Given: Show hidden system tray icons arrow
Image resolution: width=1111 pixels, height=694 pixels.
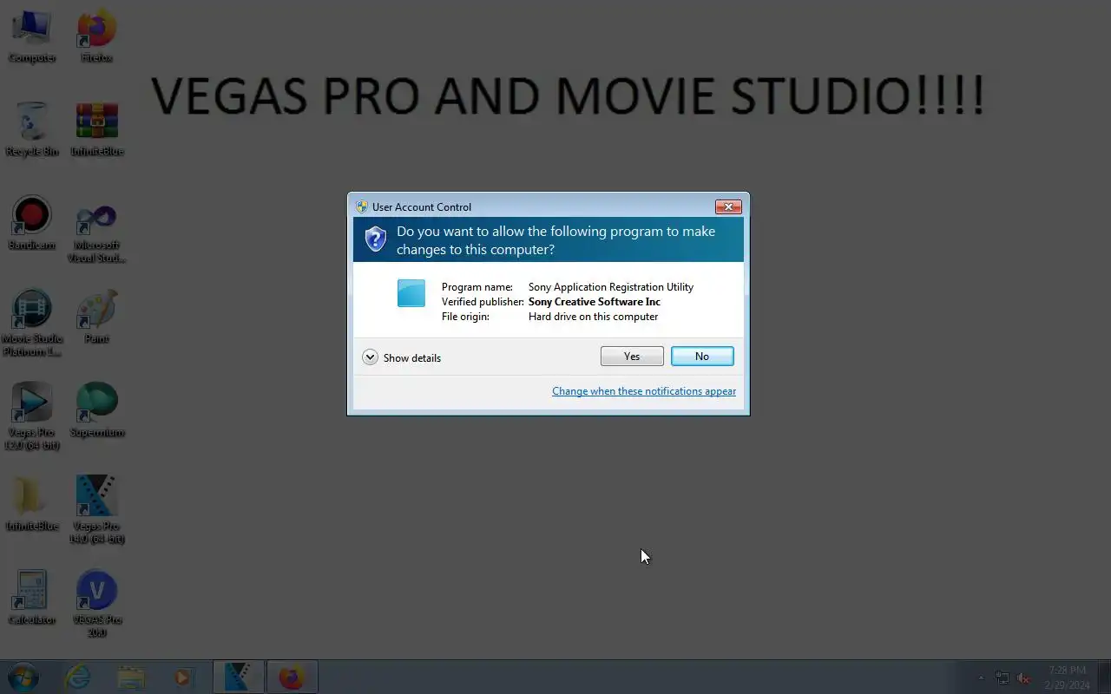Looking at the screenshot, I should (x=982, y=678).
